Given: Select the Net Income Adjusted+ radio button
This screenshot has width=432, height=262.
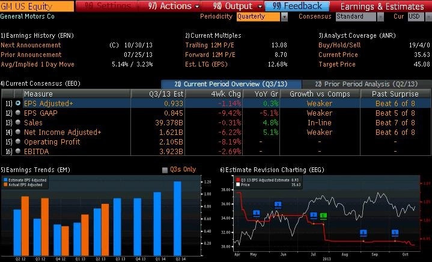Looking at the screenshot, I should click(x=18, y=132).
